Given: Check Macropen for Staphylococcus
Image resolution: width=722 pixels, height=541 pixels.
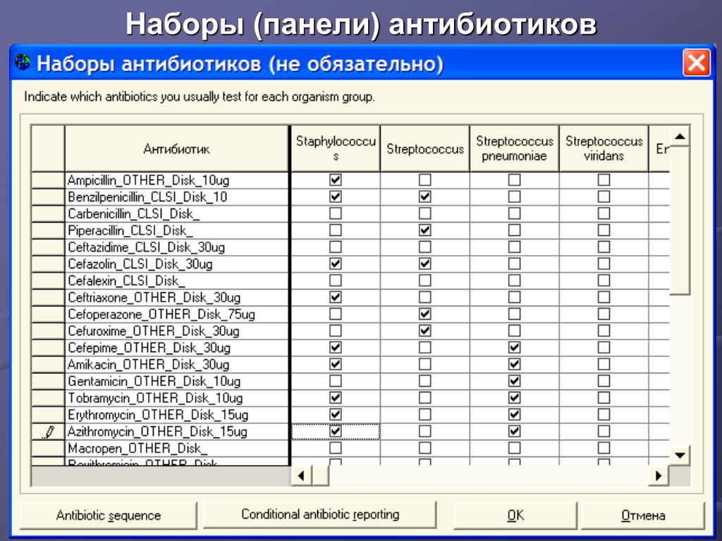Looking at the screenshot, I should point(336,449).
